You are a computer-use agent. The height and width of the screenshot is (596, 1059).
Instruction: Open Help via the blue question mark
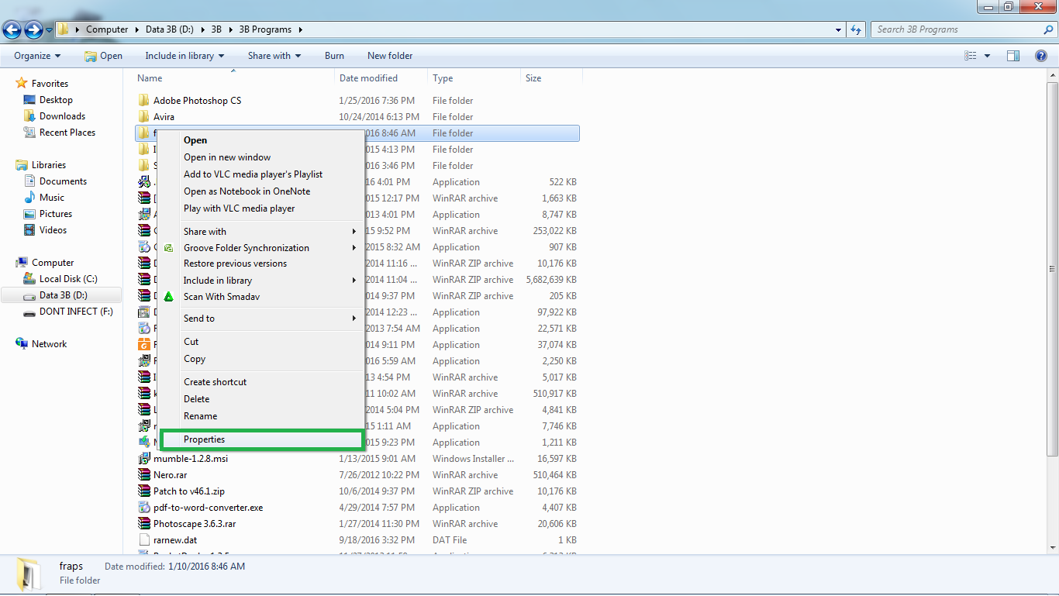click(x=1041, y=56)
